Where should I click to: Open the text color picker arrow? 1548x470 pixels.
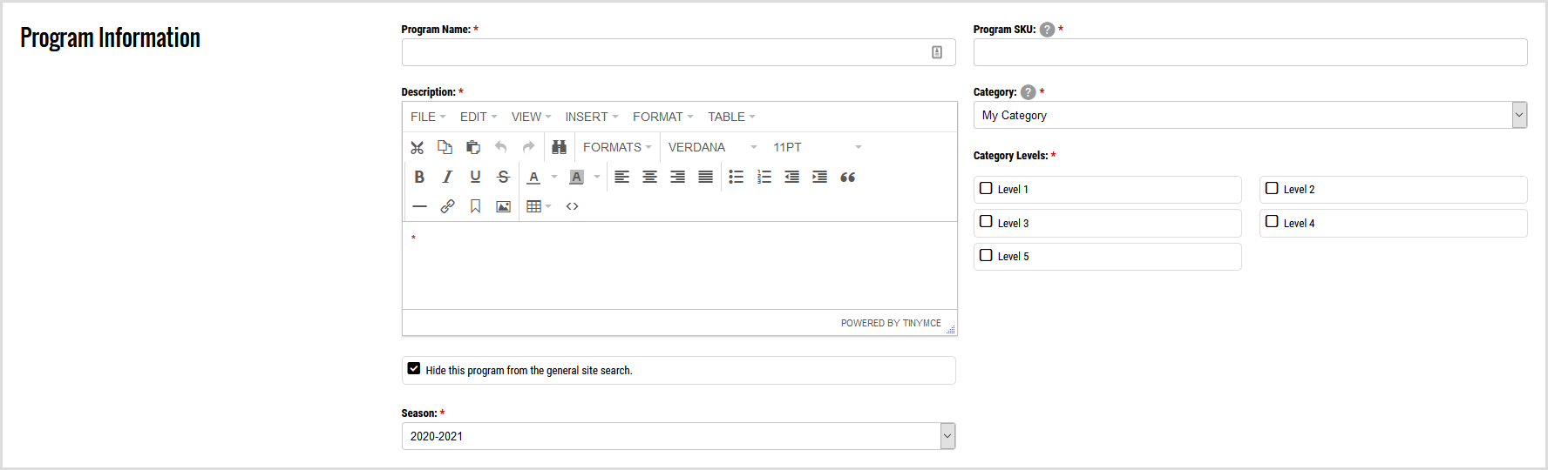pos(554,177)
